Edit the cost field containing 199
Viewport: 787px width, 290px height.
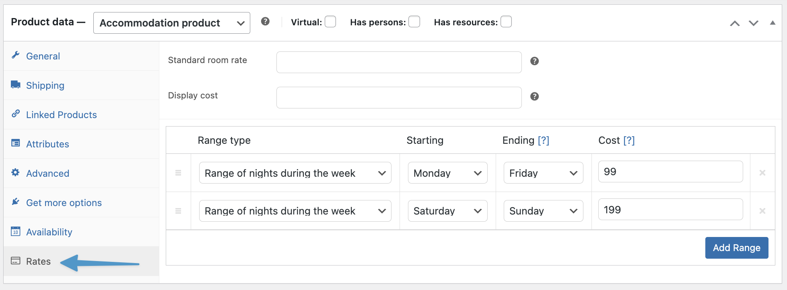pos(670,209)
